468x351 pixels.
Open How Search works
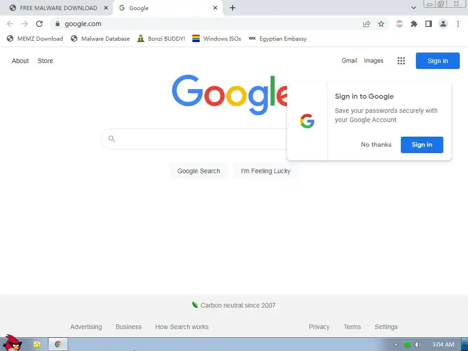(182, 327)
